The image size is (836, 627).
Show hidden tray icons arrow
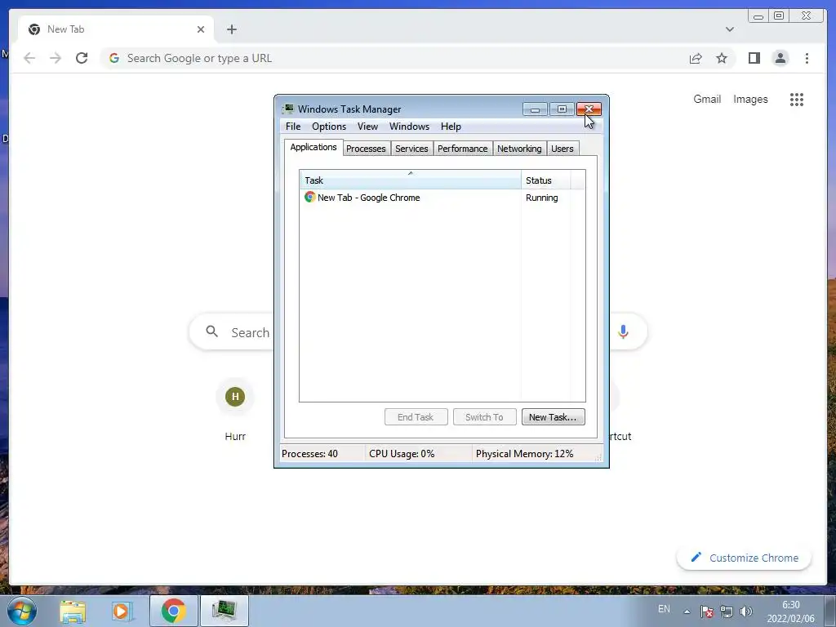click(687, 611)
